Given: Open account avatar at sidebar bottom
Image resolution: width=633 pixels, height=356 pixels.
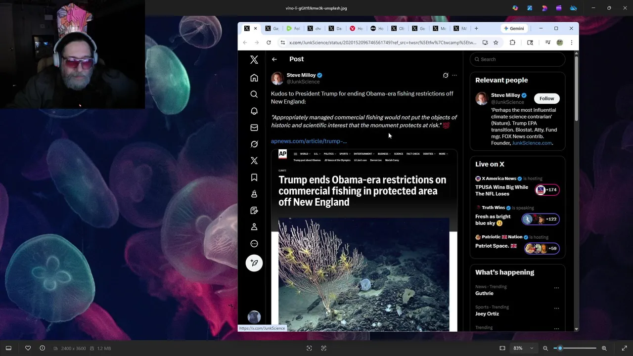Looking at the screenshot, I should coord(254,317).
